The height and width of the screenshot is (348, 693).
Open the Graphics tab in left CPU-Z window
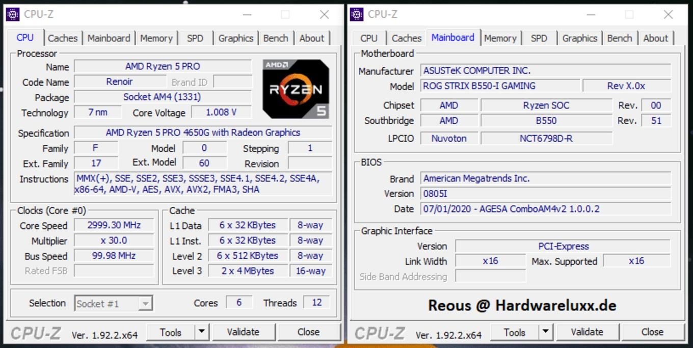(235, 38)
